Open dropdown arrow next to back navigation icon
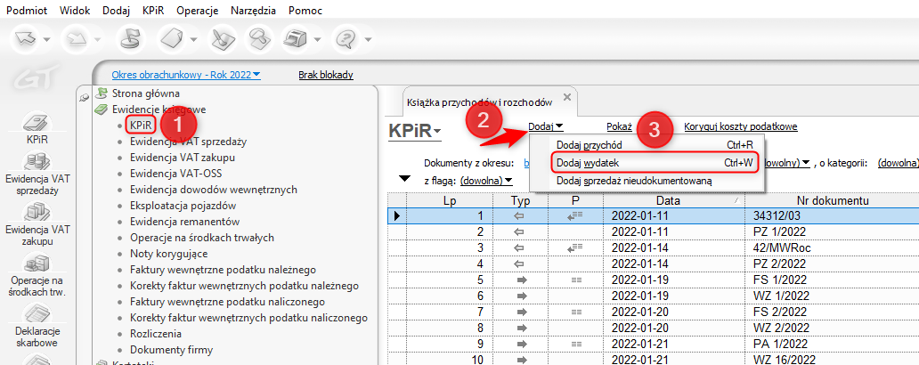The image size is (919, 365). (45, 41)
